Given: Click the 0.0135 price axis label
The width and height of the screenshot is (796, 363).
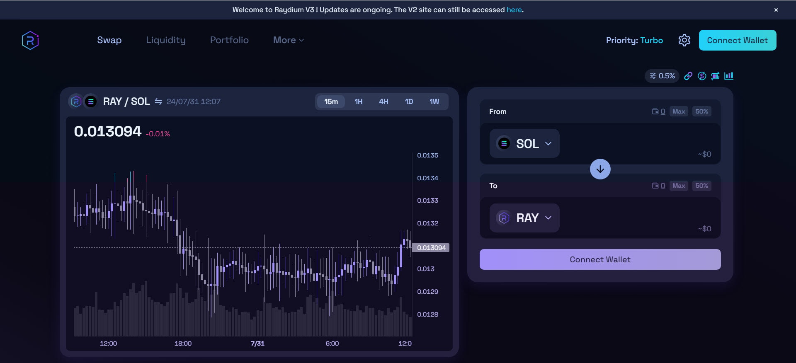Looking at the screenshot, I should click(427, 155).
